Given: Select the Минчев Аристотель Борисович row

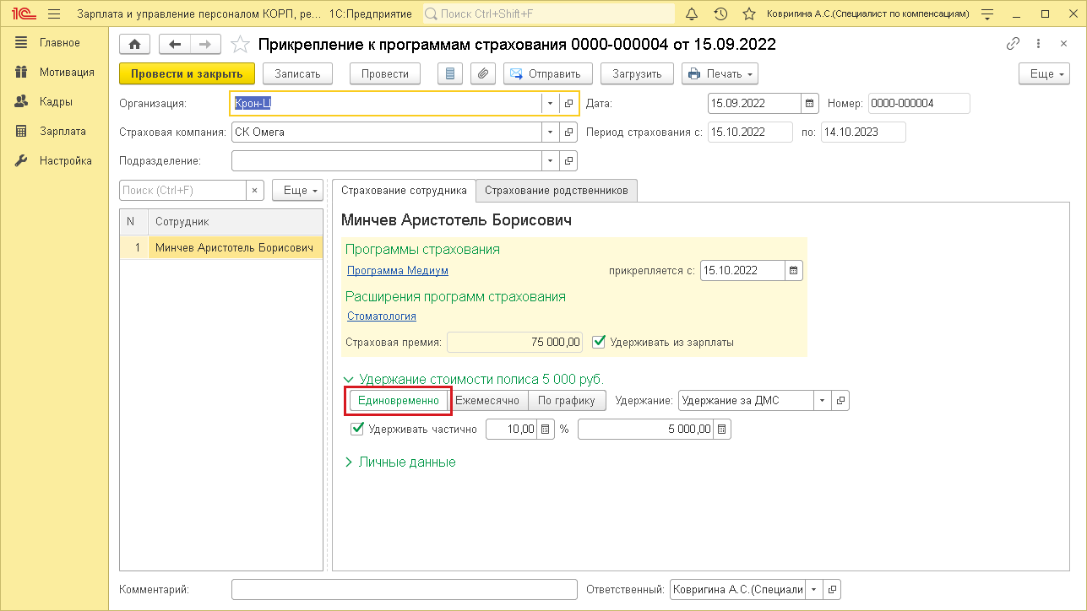Looking at the screenshot, I should pos(221,248).
